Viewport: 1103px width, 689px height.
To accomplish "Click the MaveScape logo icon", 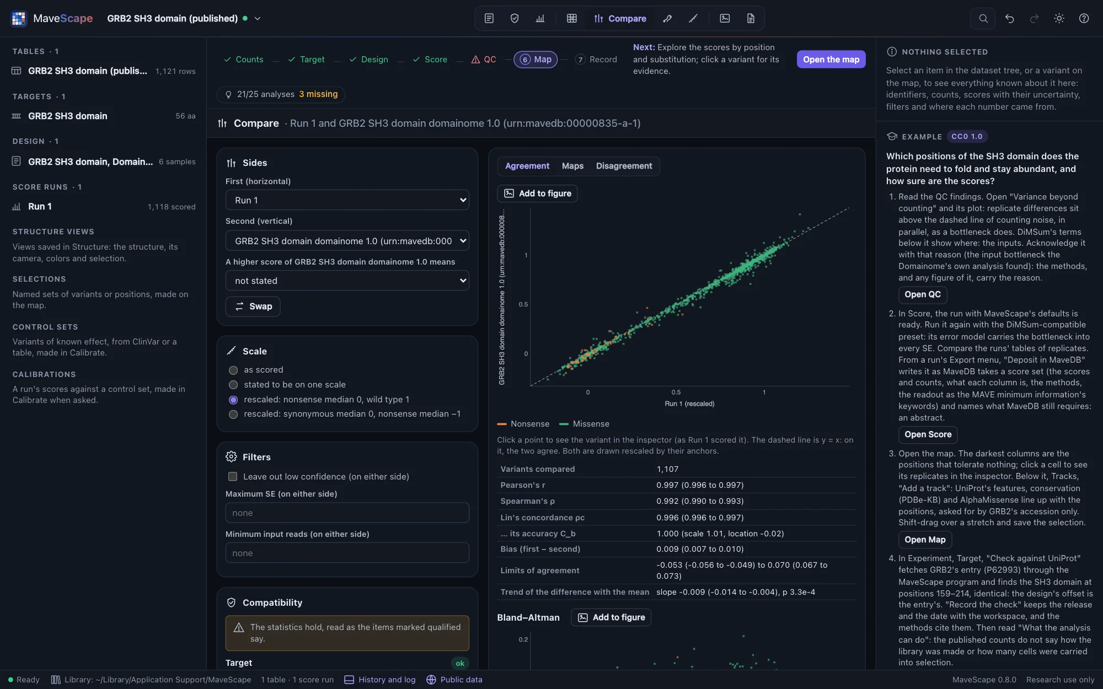I will pos(19,18).
